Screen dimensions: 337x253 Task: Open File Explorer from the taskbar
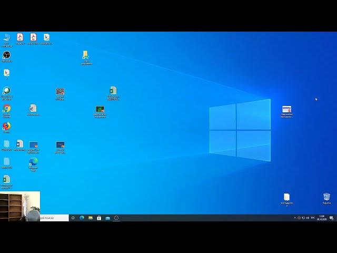[x=91, y=218]
